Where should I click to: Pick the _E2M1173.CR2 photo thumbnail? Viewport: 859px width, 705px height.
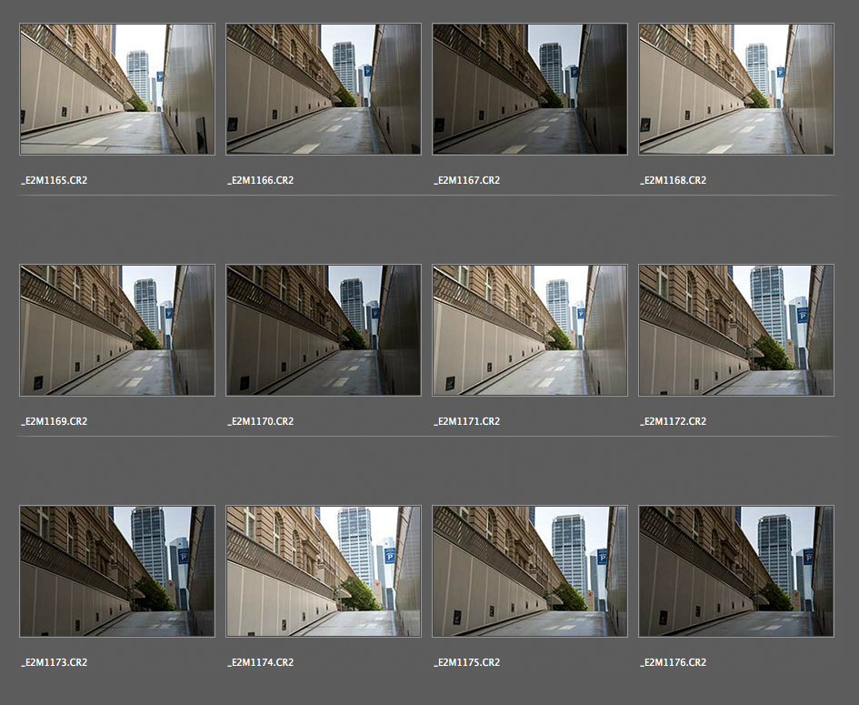(117, 571)
